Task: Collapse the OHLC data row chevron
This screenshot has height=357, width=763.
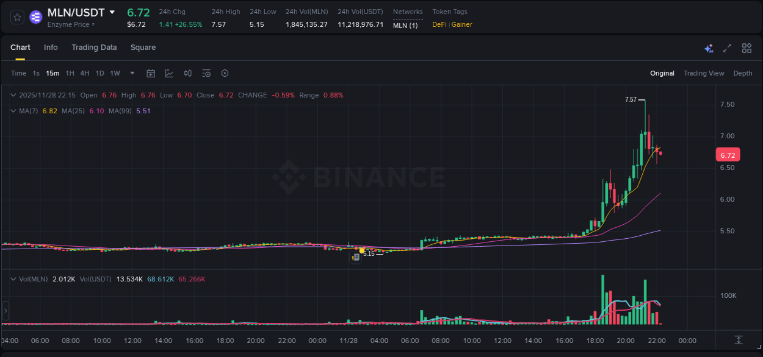Action: click(x=13, y=95)
